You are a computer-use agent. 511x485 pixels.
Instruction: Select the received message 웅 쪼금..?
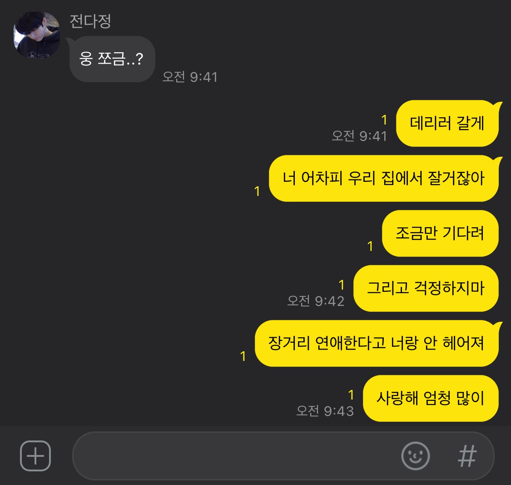pos(112,59)
